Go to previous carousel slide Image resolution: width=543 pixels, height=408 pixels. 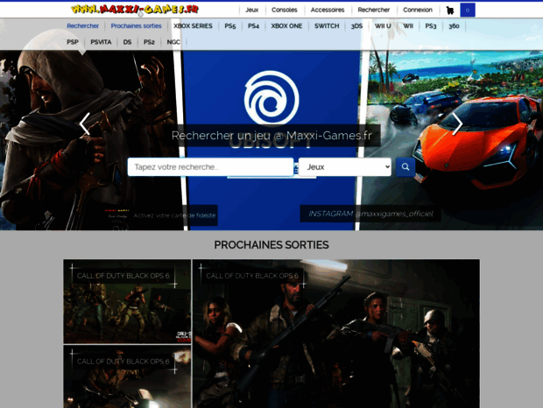coord(84,123)
